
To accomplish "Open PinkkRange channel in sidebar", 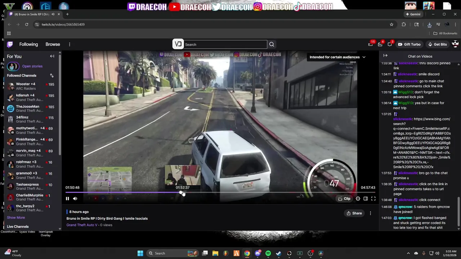I will [x=30, y=142].
